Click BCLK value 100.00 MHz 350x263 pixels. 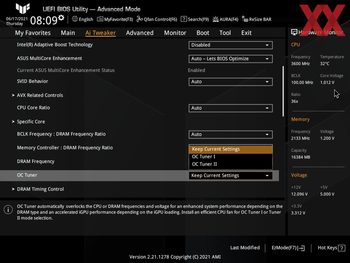click(x=302, y=82)
